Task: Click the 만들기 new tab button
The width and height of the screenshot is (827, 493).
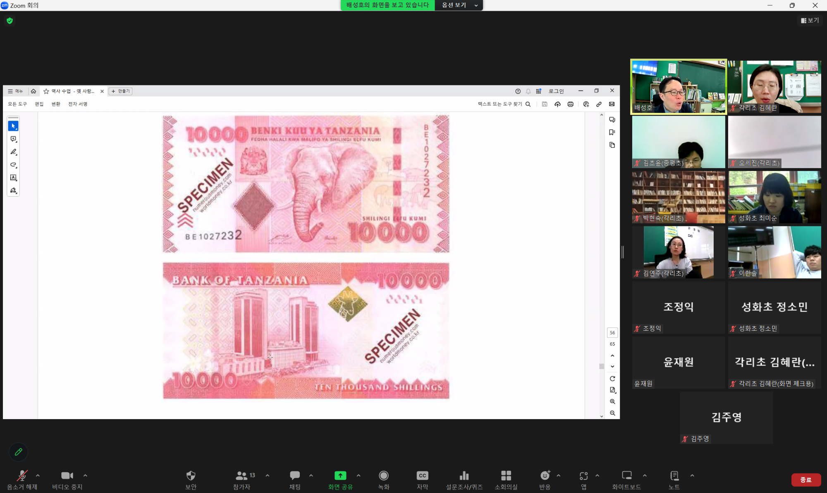Action: pyautogui.click(x=120, y=91)
